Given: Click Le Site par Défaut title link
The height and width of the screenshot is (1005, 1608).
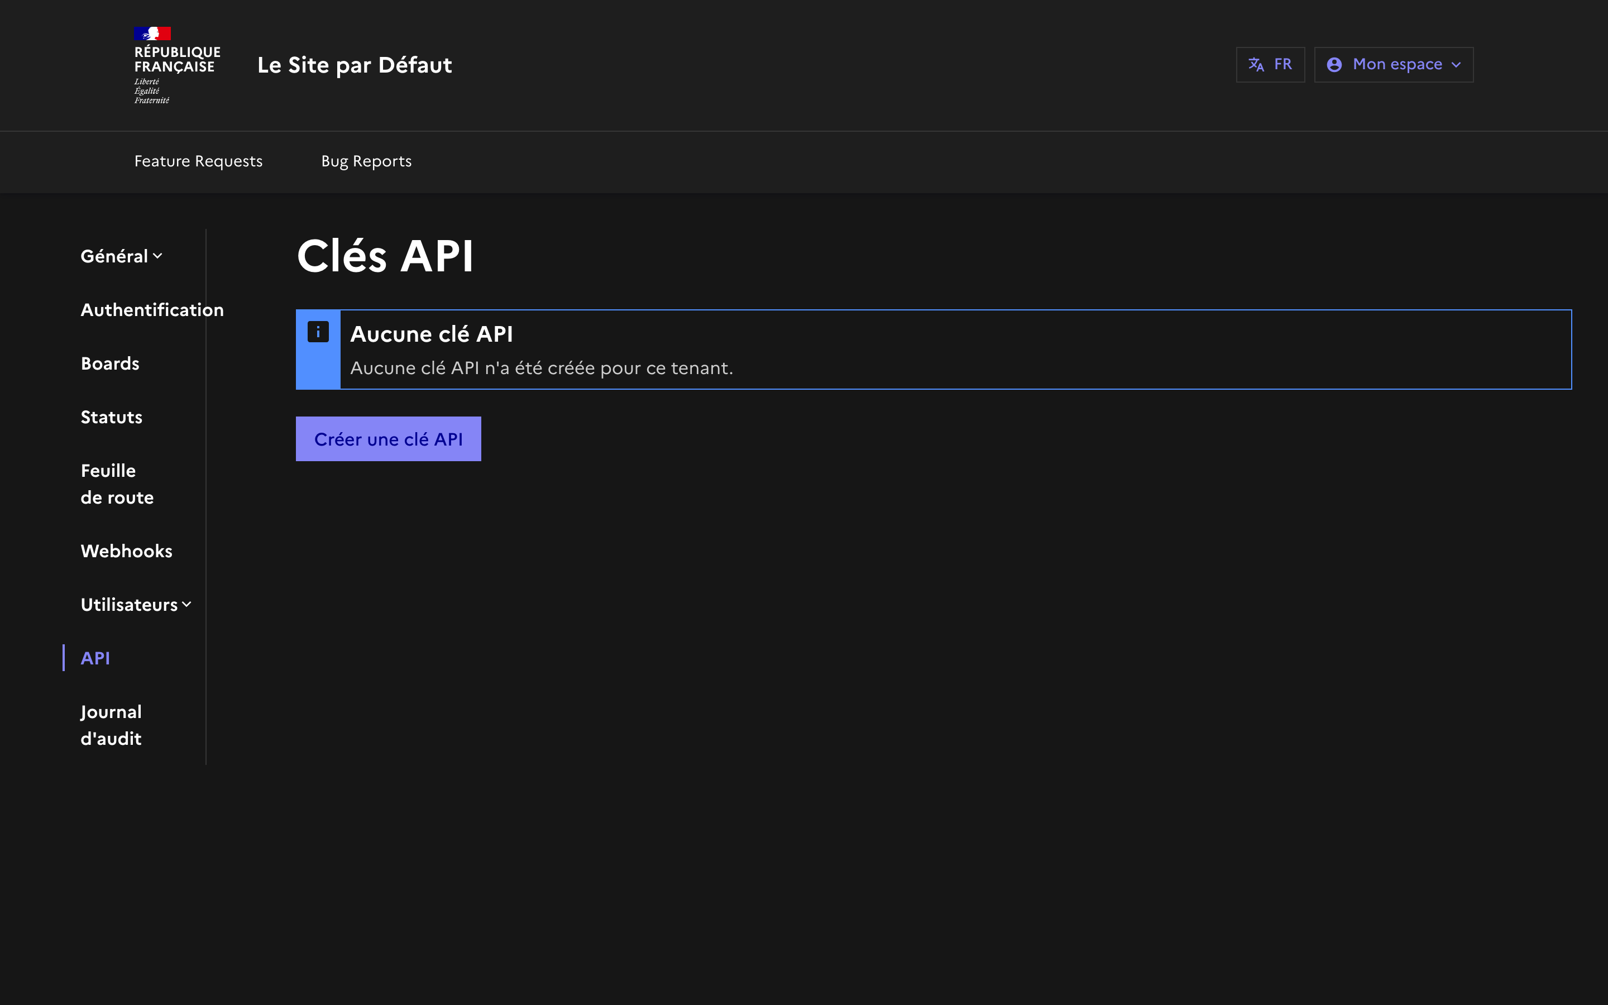Looking at the screenshot, I should (356, 64).
